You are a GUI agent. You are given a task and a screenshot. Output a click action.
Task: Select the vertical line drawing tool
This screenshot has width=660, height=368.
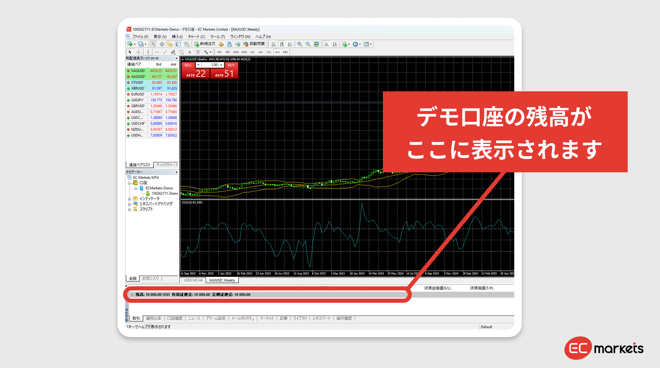click(x=148, y=52)
